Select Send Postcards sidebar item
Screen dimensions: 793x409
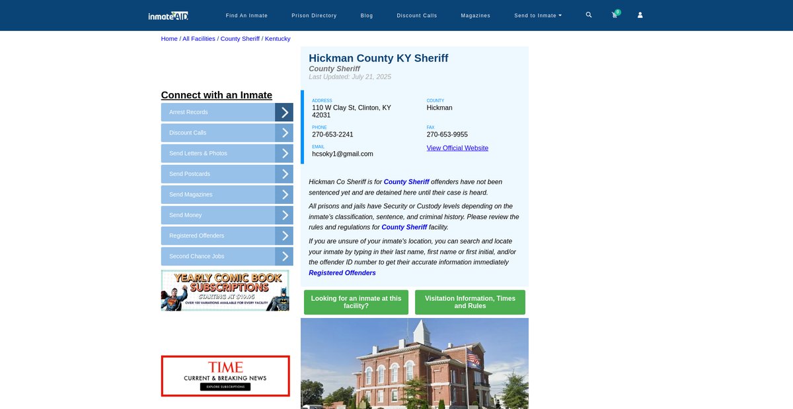tap(218, 174)
